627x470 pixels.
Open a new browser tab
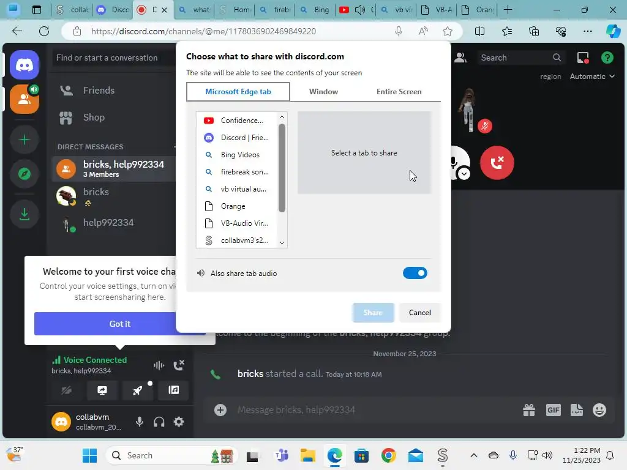508,10
